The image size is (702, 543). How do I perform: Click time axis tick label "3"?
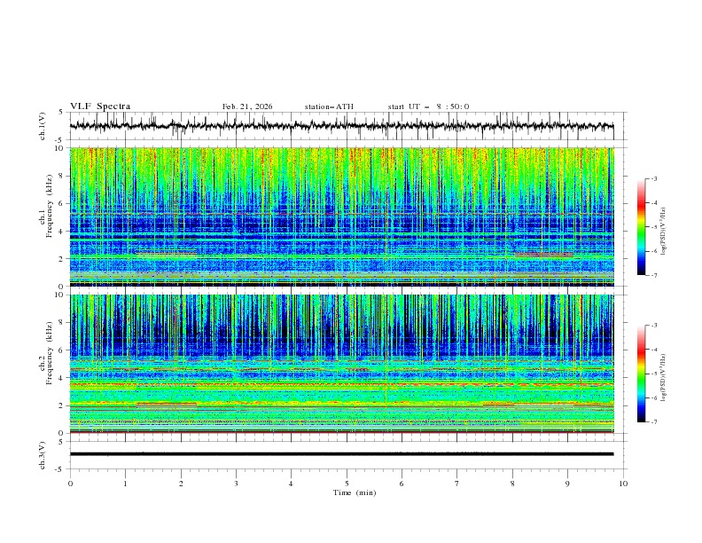click(236, 484)
